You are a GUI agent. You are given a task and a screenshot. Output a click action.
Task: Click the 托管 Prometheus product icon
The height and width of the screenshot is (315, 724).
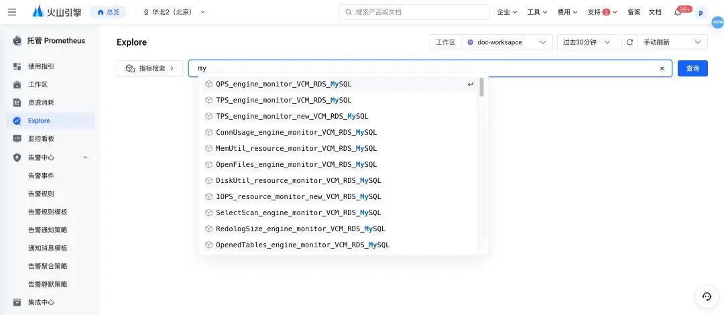click(17, 41)
